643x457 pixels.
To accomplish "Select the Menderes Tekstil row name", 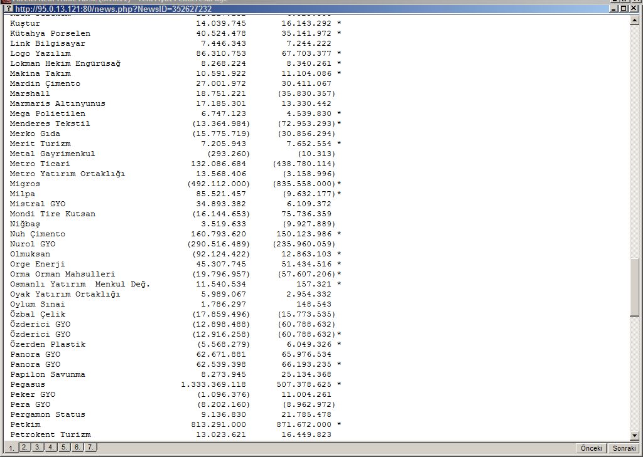I will point(50,123).
